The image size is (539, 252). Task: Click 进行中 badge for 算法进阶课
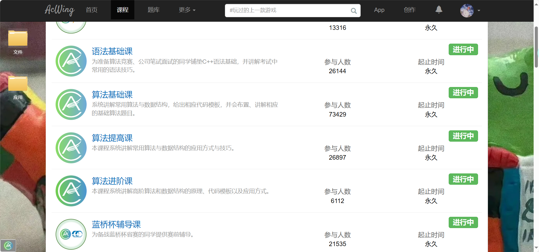[x=463, y=179]
